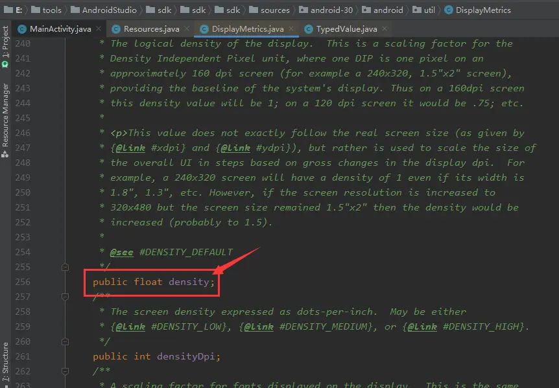Click line number 240 in the gutter

point(23,43)
